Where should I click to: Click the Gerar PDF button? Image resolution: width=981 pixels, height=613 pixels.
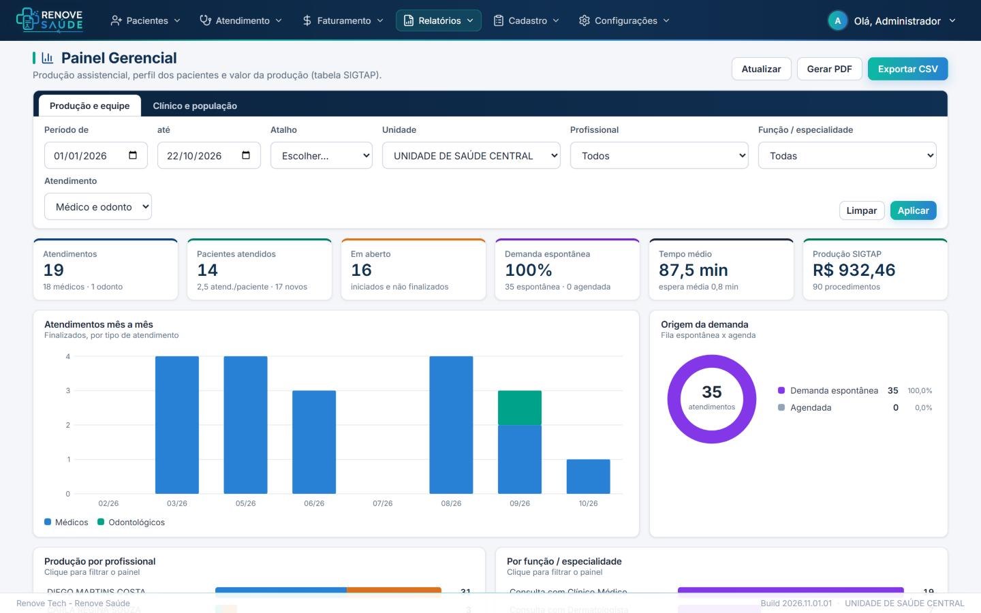(x=829, y=69)
